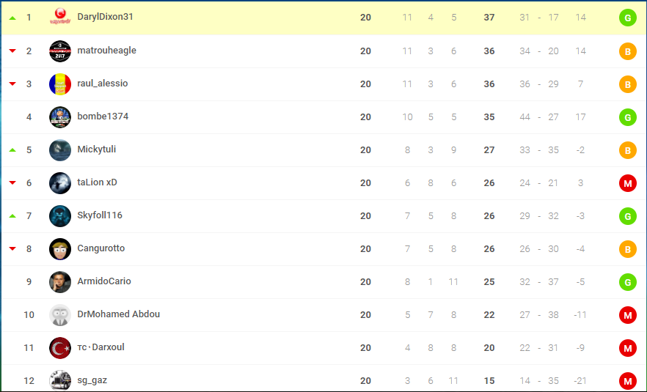The width and height of the screenshot is (647, 392).
Task: Click green up arrow beside rank 1
Action: [x=12, y=18]
